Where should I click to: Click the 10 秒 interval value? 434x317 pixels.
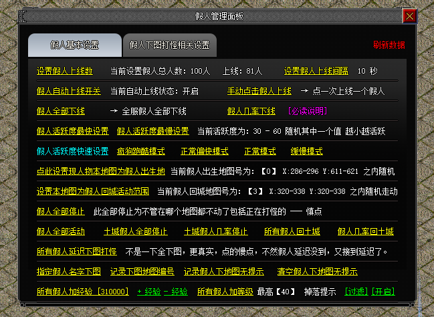tap(367, 71)
